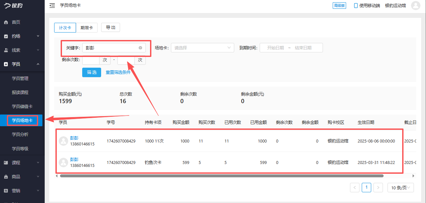Click the sidebar collapse hamburger icon
This screenshot has height=203, width=426.
point(52,6)
